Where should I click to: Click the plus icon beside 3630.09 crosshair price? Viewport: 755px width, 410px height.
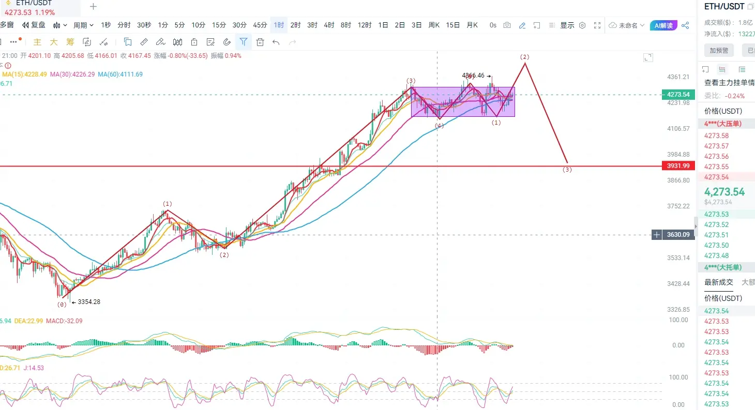(657, 235)
